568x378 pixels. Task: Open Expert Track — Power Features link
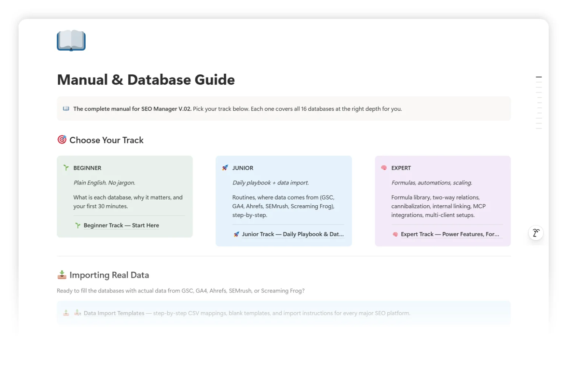point(450,234)
